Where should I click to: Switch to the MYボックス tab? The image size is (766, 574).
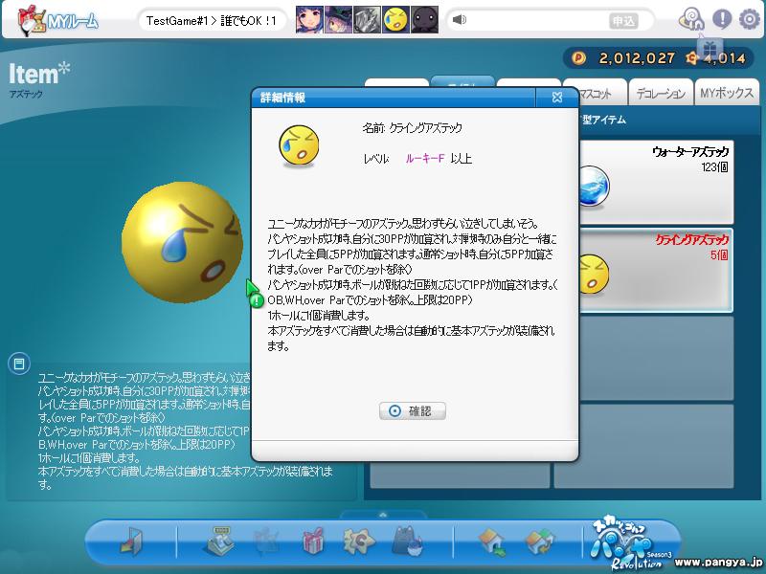coord(727,93)
